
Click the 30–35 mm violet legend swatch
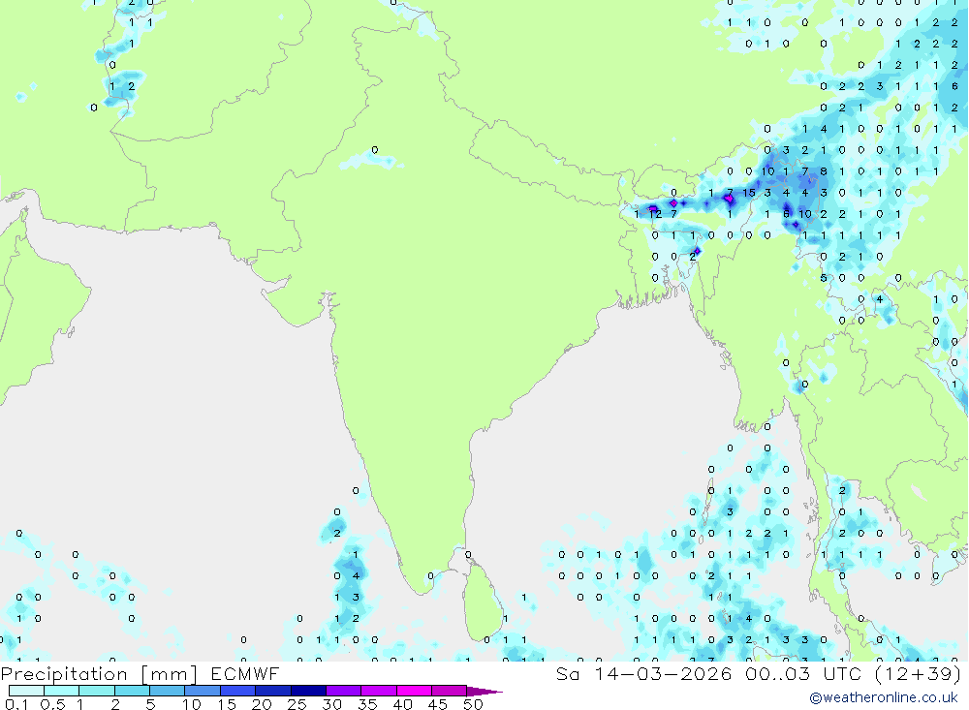coord(344,691)
